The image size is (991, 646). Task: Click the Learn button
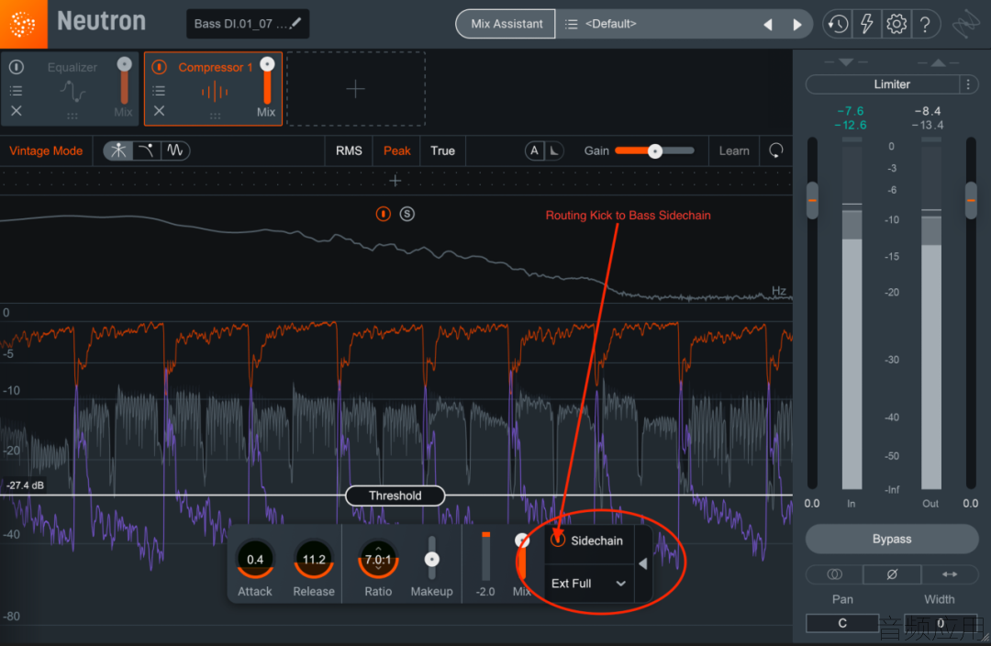pos(734,150)
